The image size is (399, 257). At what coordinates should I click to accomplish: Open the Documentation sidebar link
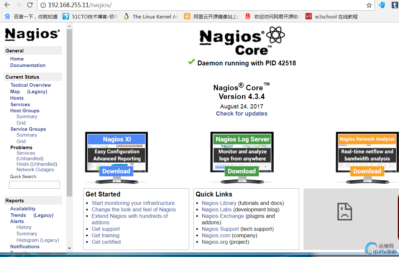pos(28,65)
